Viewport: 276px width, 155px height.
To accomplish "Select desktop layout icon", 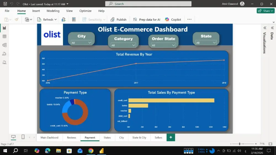I will coord(13,137).
